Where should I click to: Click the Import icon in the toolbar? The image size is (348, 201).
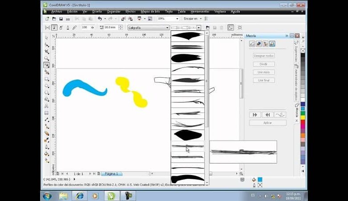[x=124, y=19]
